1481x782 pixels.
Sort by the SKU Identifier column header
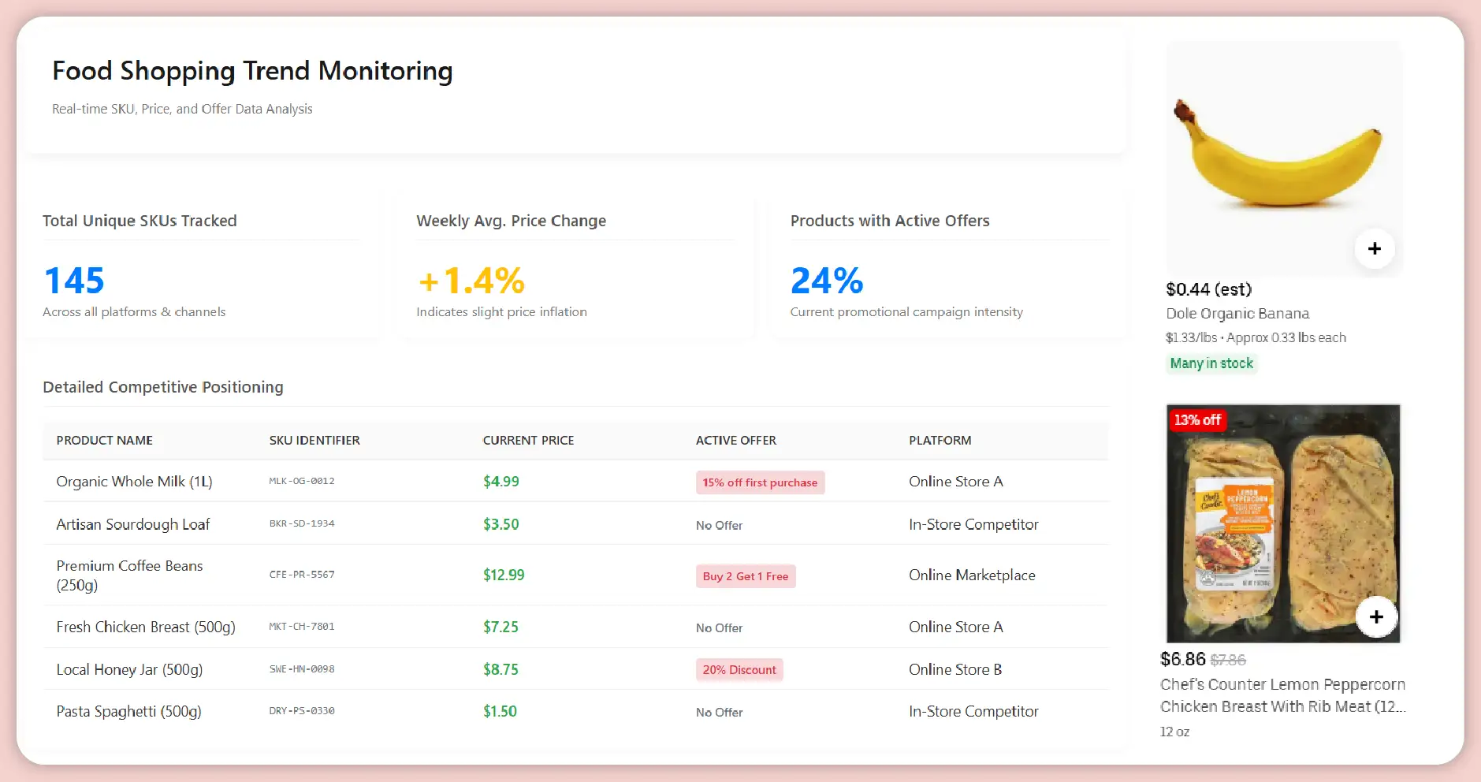(314, 441)
